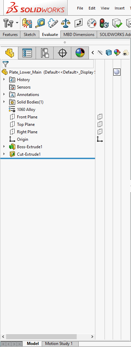
Task: Open the DisplayManager color sphere tab
Action: pyautogui.click(x=80, y=53)
